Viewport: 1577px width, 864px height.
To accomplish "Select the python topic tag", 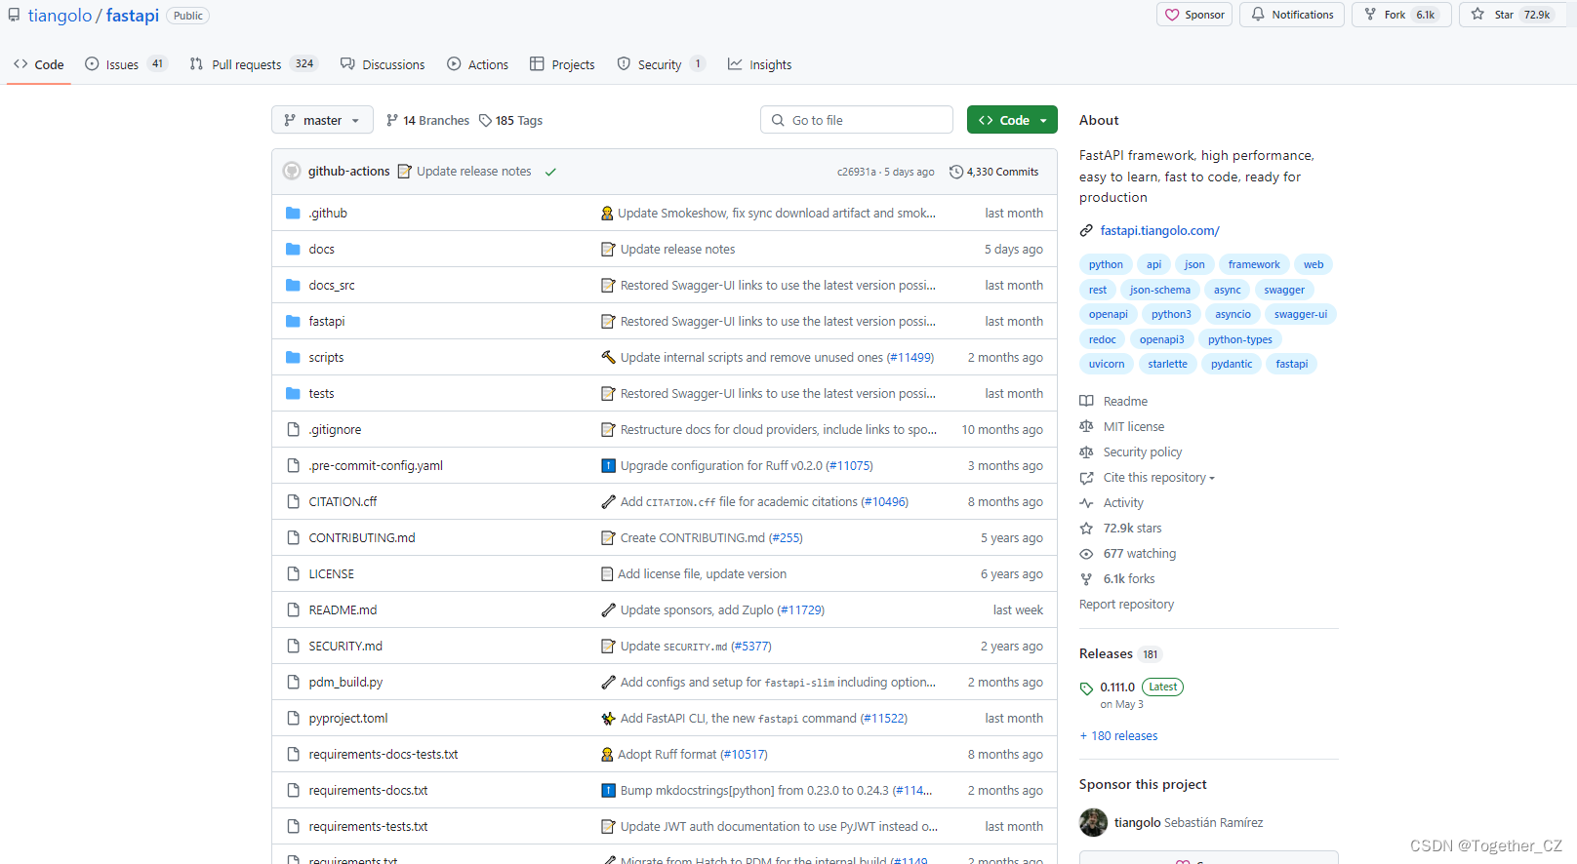I will pyautogui.click(x=1106, y=264).
